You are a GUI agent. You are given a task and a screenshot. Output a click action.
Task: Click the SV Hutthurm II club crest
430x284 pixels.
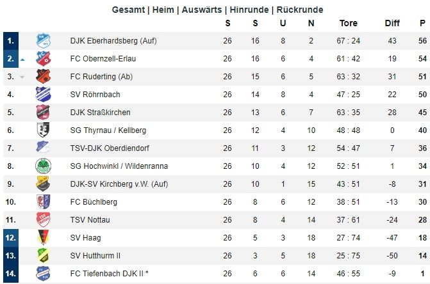coord(44,255)
